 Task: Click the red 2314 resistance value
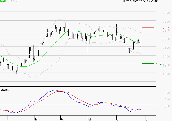pyautogui.click(x=166, y=28)
